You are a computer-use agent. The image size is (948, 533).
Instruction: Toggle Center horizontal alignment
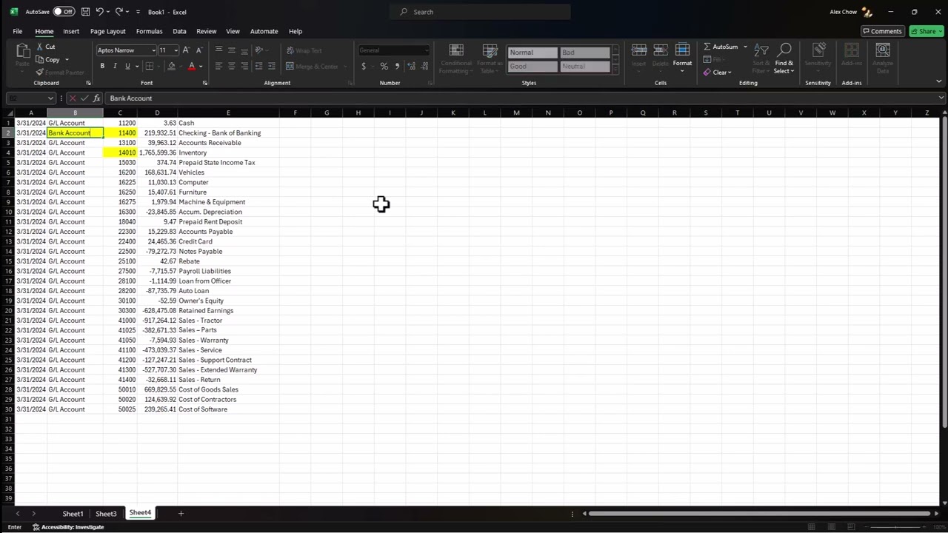pos(232,66)
